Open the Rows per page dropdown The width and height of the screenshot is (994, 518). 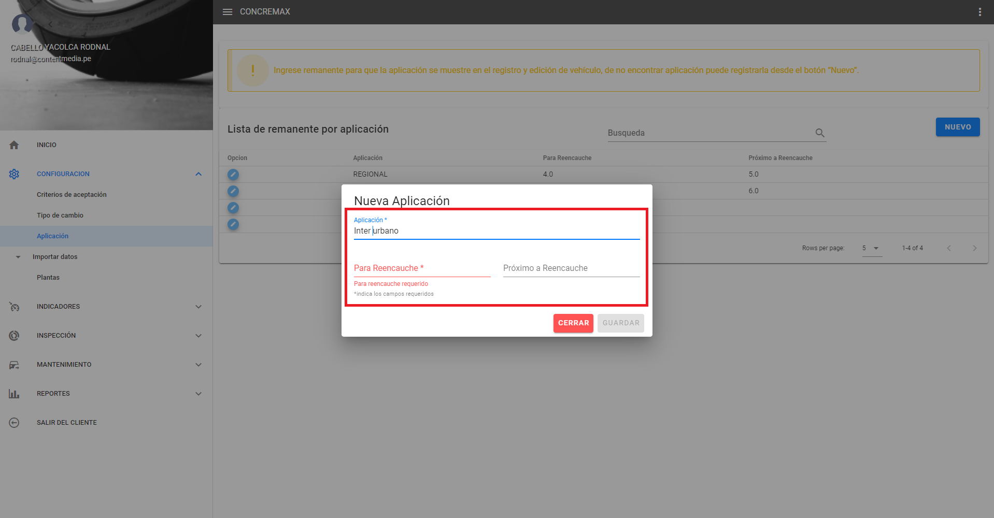point(871,248)
